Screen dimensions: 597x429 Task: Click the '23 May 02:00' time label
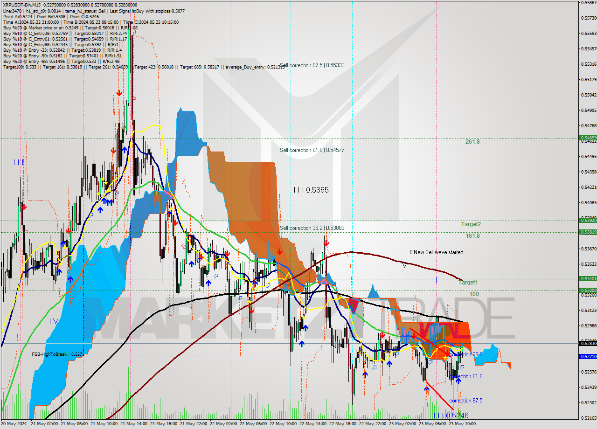(403, 424)
